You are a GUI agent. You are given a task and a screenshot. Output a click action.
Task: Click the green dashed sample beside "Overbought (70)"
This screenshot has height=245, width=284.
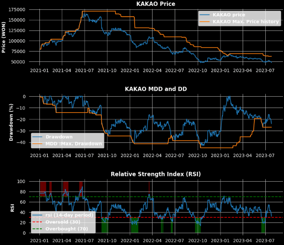coord(37,229)
